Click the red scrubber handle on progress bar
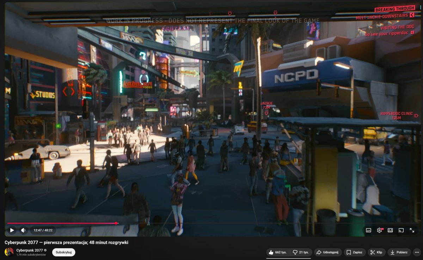Screen dimensions: 423x260 (x=116, y=223)
